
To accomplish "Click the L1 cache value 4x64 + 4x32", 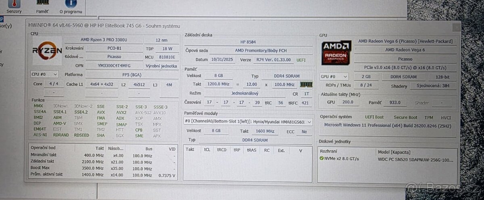I will (x=102, y=84).
